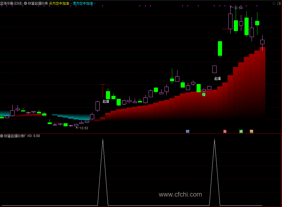Click the diamond marker icon at top right
Viewport: 282px width, 207px height.
(x=274, y=3)
